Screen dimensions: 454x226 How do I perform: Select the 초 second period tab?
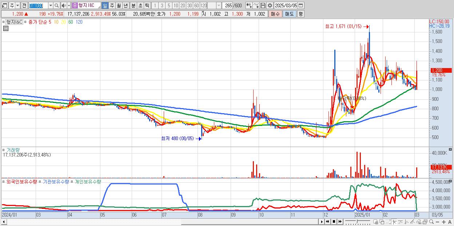[x=140, y=5]
